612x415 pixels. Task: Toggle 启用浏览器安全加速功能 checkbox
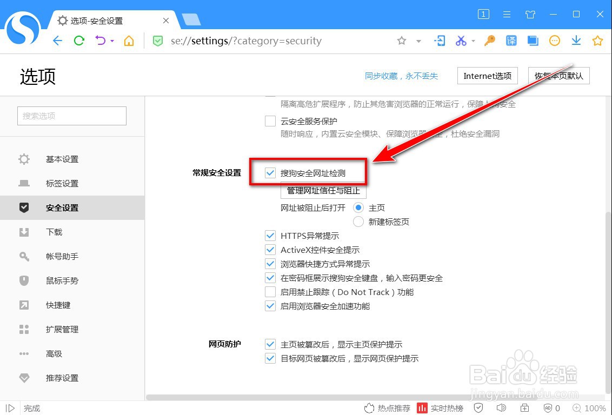coord(270,306)
